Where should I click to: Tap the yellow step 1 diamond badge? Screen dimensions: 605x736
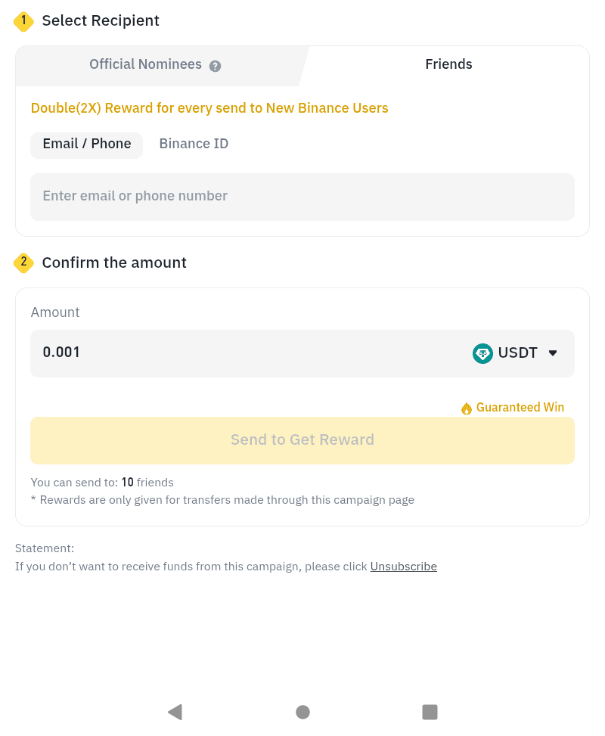[23, 21]
